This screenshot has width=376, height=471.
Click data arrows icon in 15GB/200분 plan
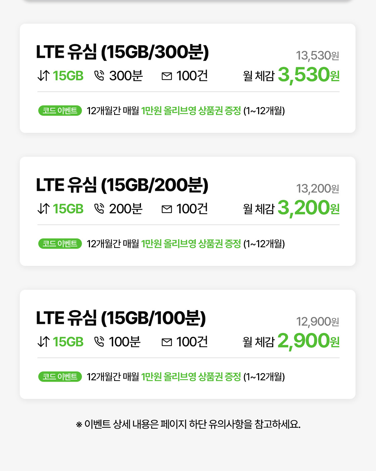pyautogui.click(x=44, y=209)
